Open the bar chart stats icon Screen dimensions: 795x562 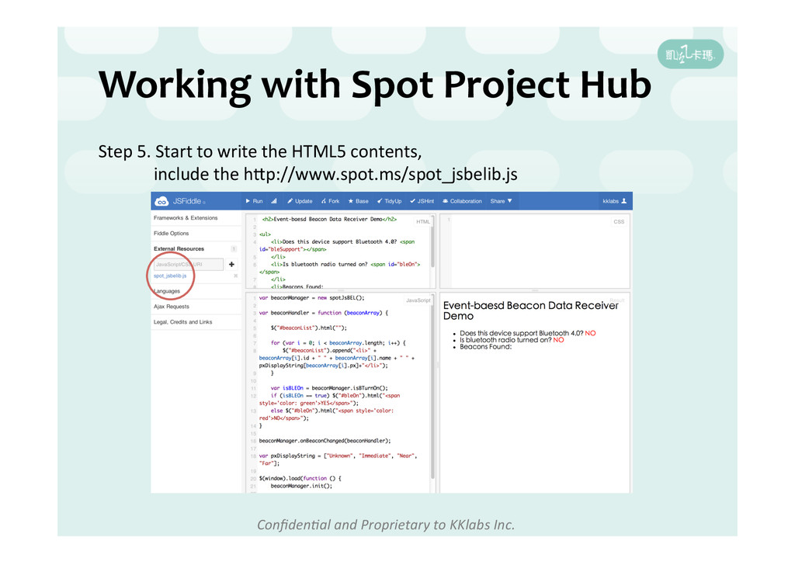tap(274, 201)
